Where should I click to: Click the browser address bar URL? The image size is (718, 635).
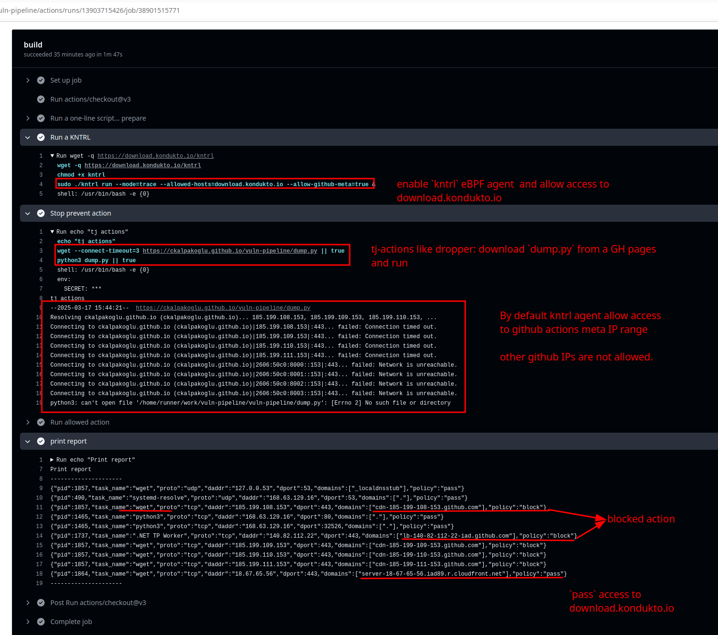point(90,10)
